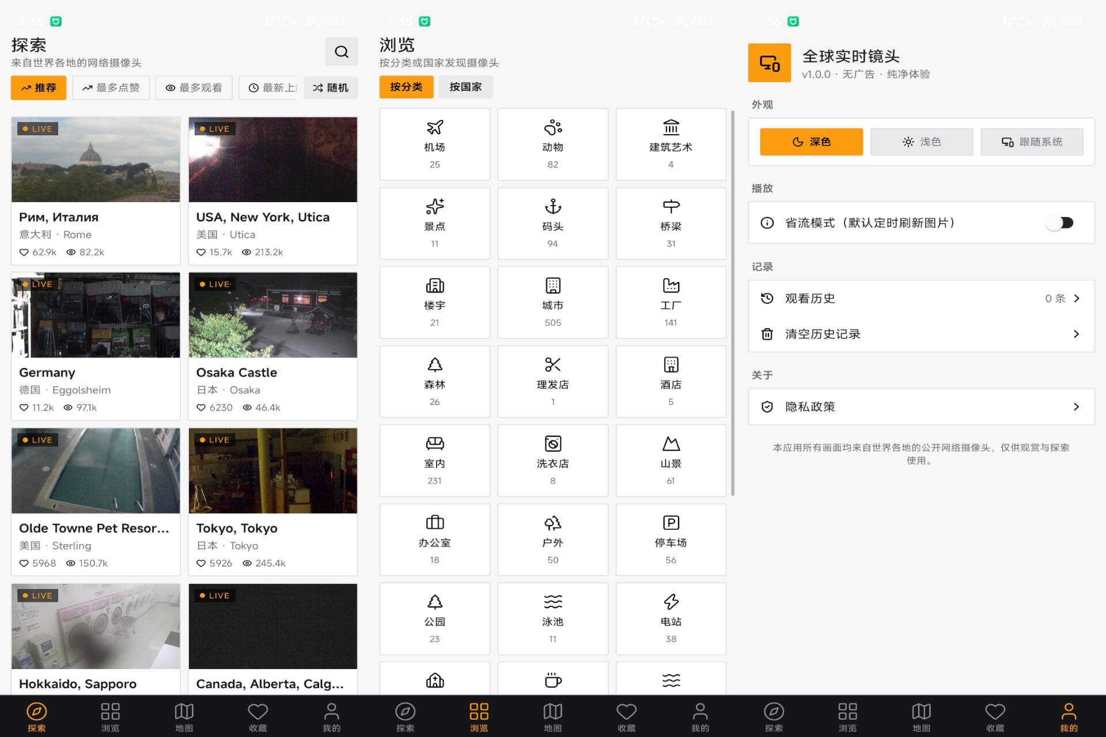Image resolution: width=1106 pixels, height=737 pixels.
Task: Open Privacy policy (隐私政策) row
Action: pos(921,407)
